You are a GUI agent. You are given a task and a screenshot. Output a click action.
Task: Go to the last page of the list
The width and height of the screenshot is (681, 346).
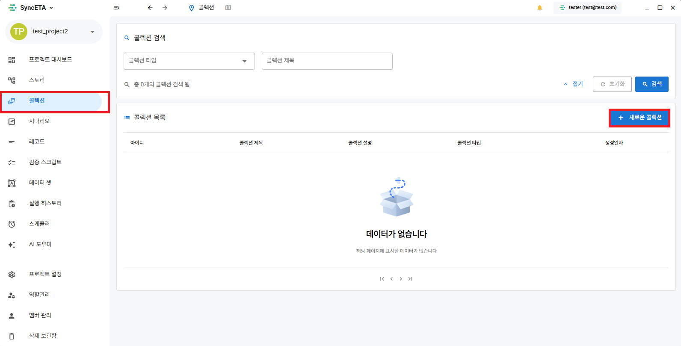point(410,279)
